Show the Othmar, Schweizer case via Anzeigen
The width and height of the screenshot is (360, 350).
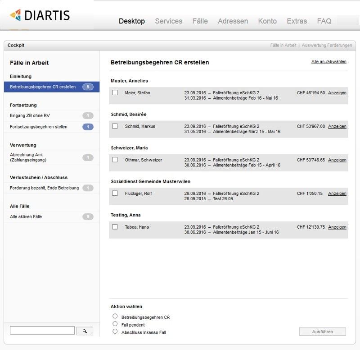pos(337,160)
